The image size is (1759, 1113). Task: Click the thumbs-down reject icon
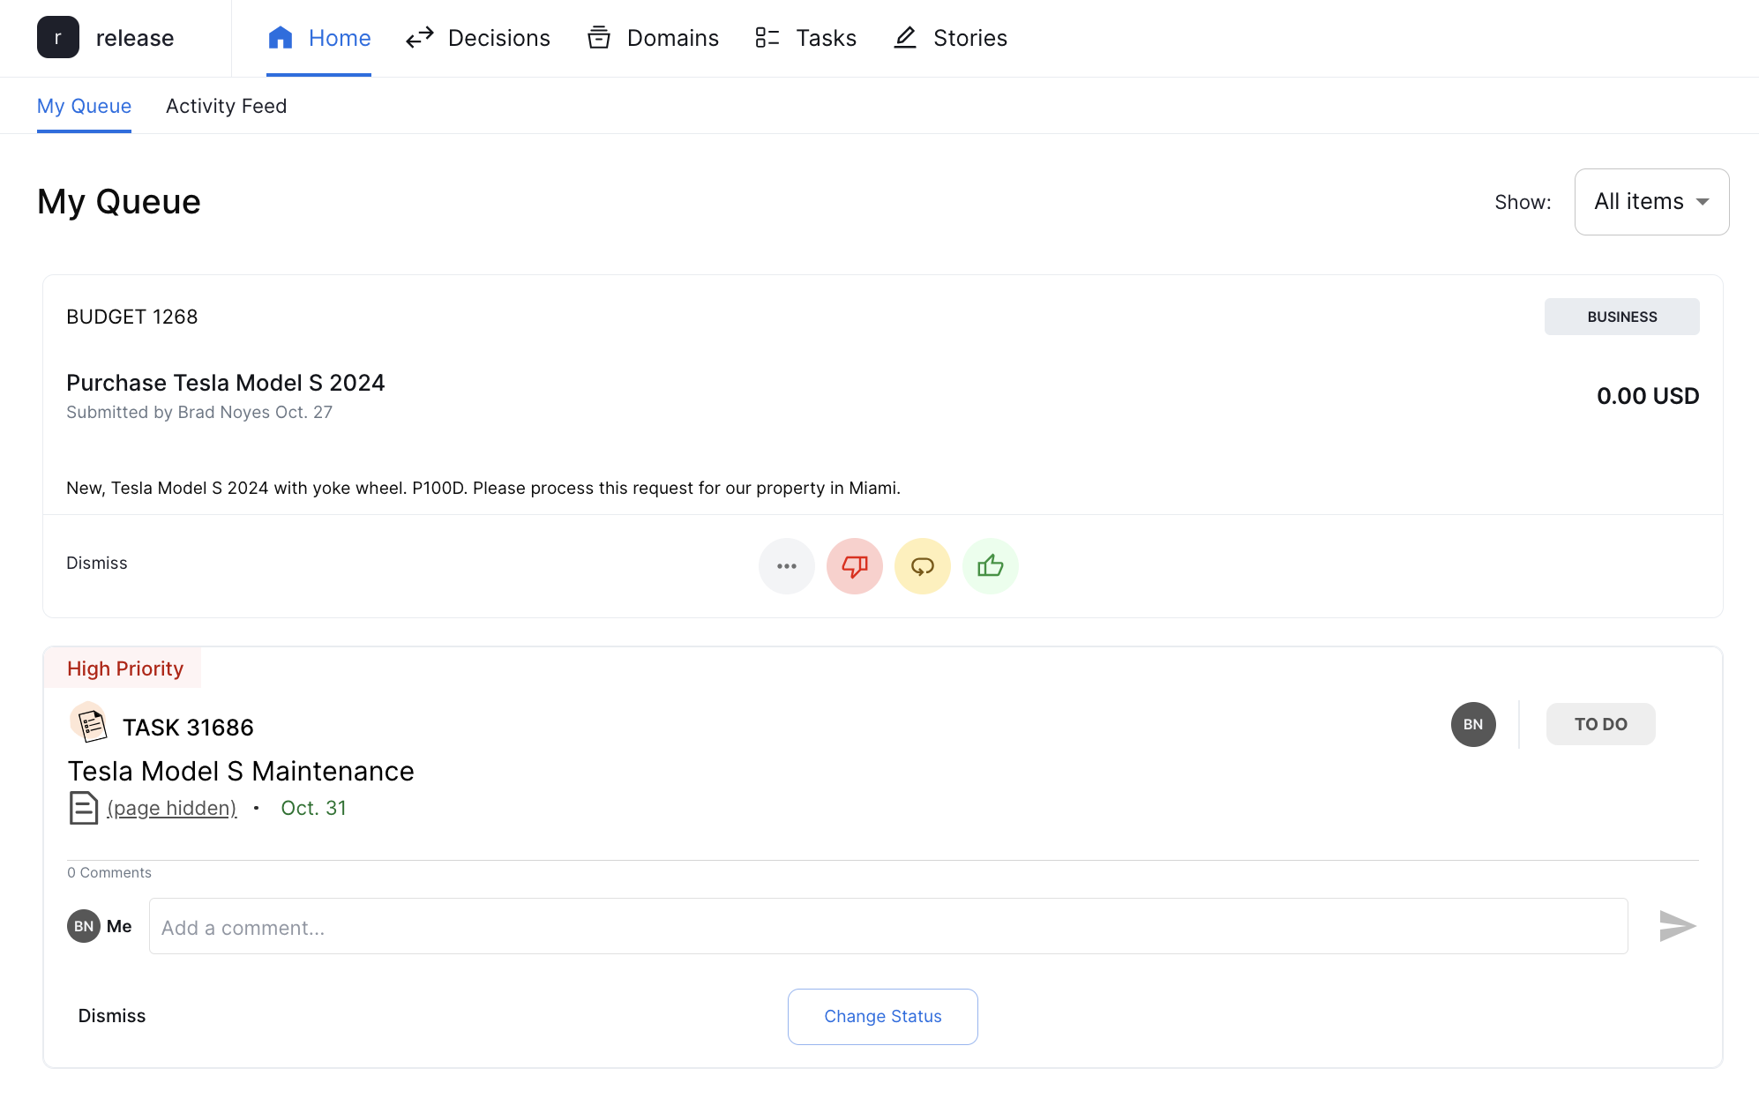point(854,566)
